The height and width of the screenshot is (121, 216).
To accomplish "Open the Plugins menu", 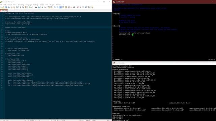I will [52, 5].
